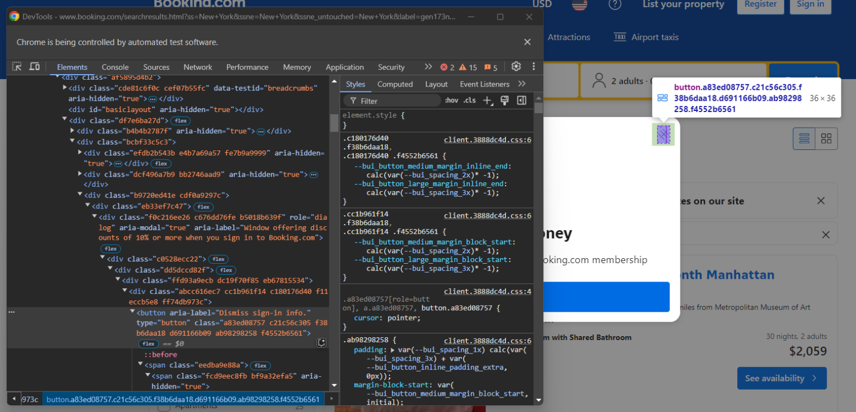
Task: Open hidden panels via the double-chevron overflow
Action: [x=428, y=67]
